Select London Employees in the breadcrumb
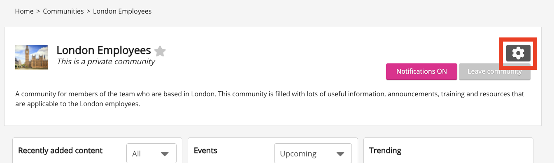 point(122,11)
